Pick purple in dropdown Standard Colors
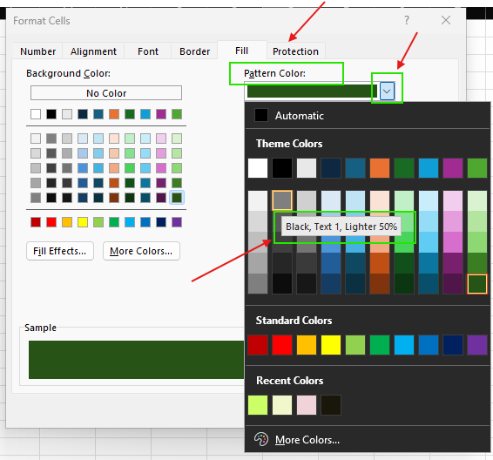493x460 pixels. [x=477, y=345]
